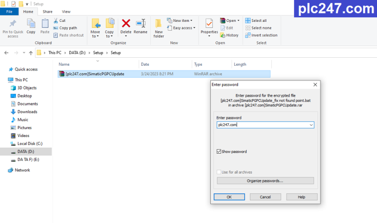
Task: Click the Organize passwords button
Action: (265, 181)
